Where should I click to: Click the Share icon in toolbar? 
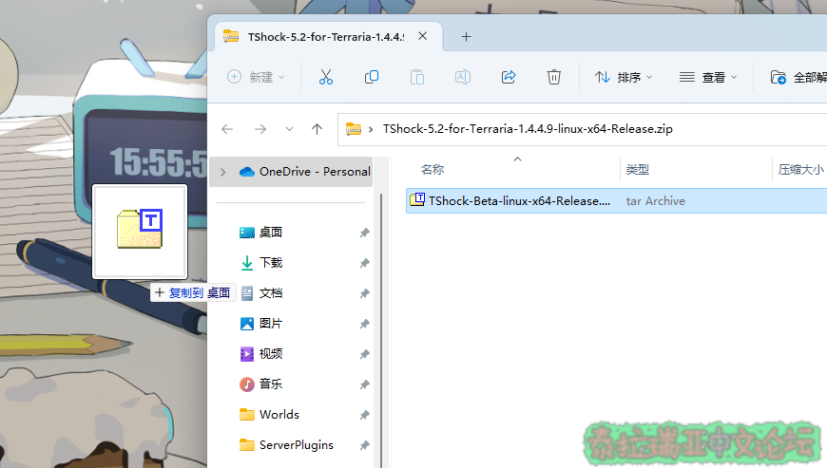(509, 78)
